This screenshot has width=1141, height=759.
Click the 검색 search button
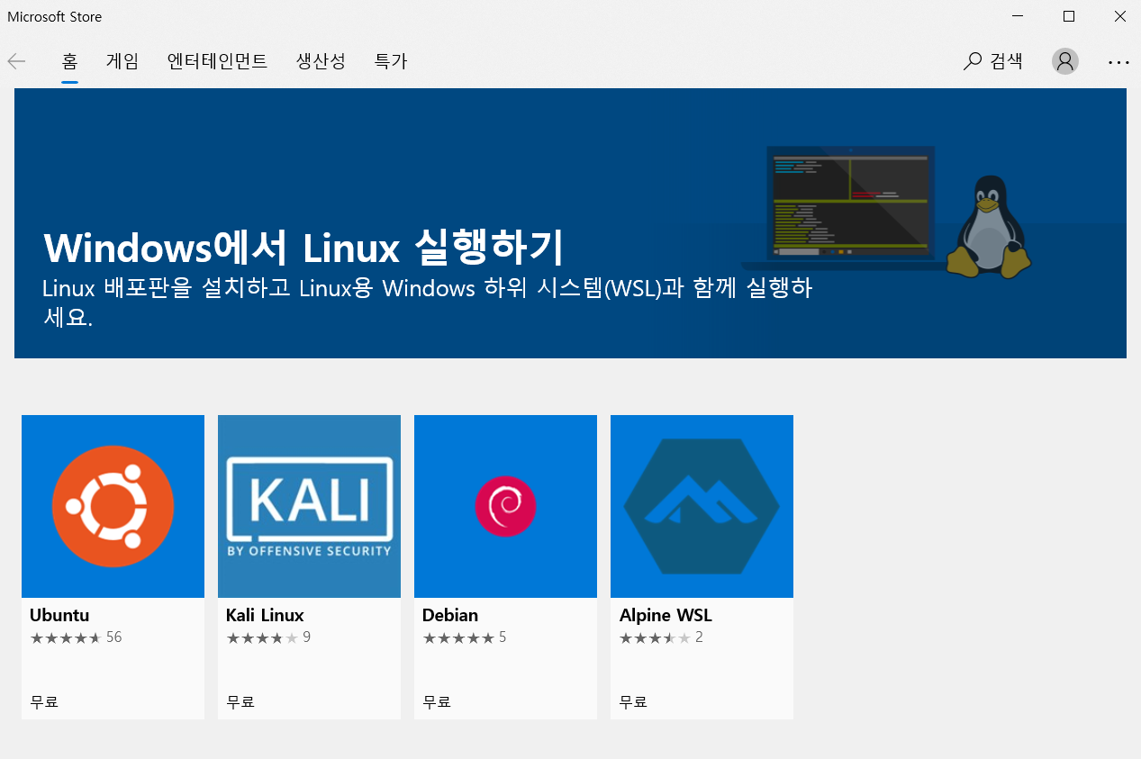click(992, 61)
